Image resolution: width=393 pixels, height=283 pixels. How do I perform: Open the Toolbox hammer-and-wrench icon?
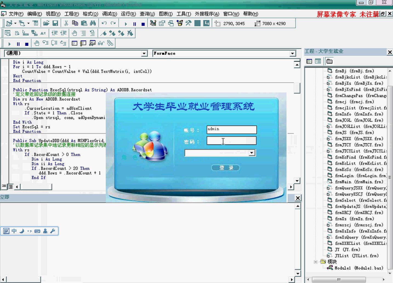[x=188, y=23]
